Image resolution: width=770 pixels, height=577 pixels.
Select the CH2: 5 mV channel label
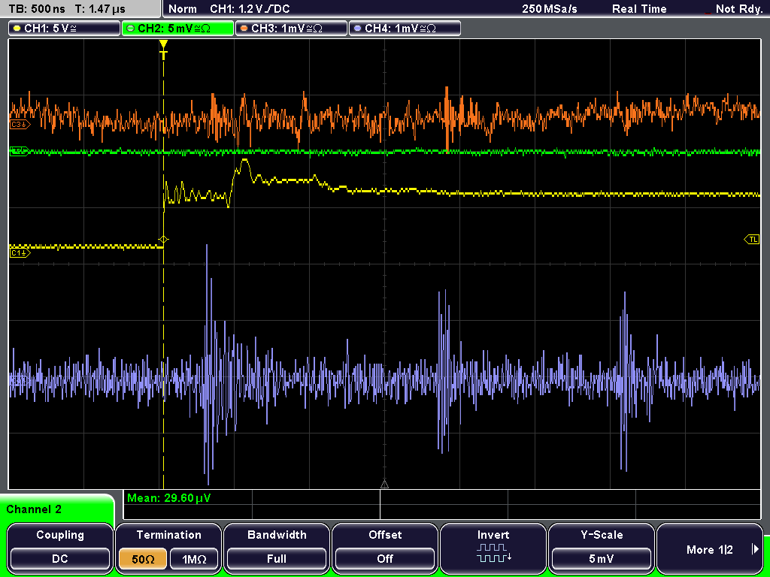pyautogui.click(x=177, y=29)
